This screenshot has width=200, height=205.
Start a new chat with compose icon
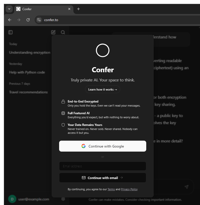pyautogui.click(x=53, y=32)
